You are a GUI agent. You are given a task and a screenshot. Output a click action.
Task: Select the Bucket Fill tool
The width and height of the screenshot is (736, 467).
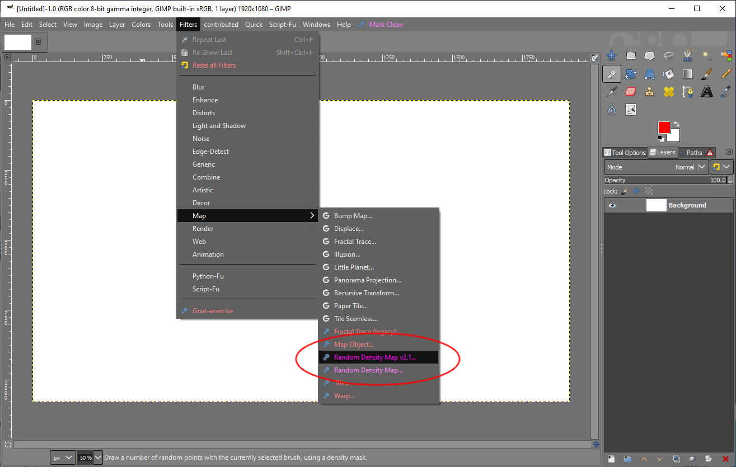(668, 73)
